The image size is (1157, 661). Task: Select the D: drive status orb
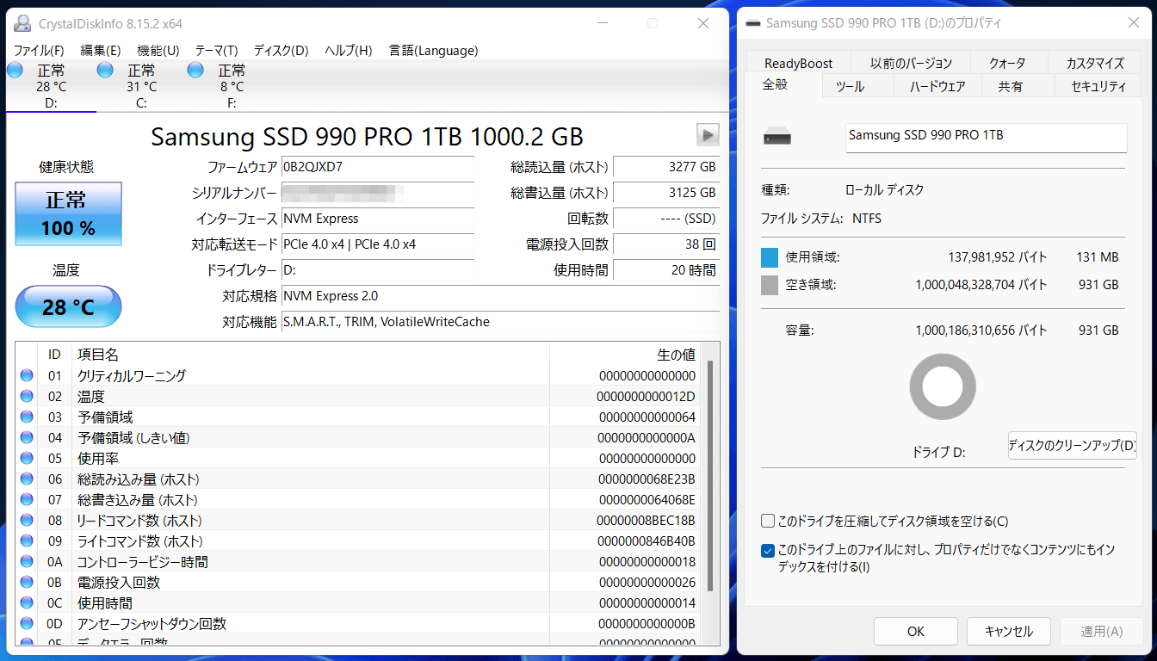[15, 70]
